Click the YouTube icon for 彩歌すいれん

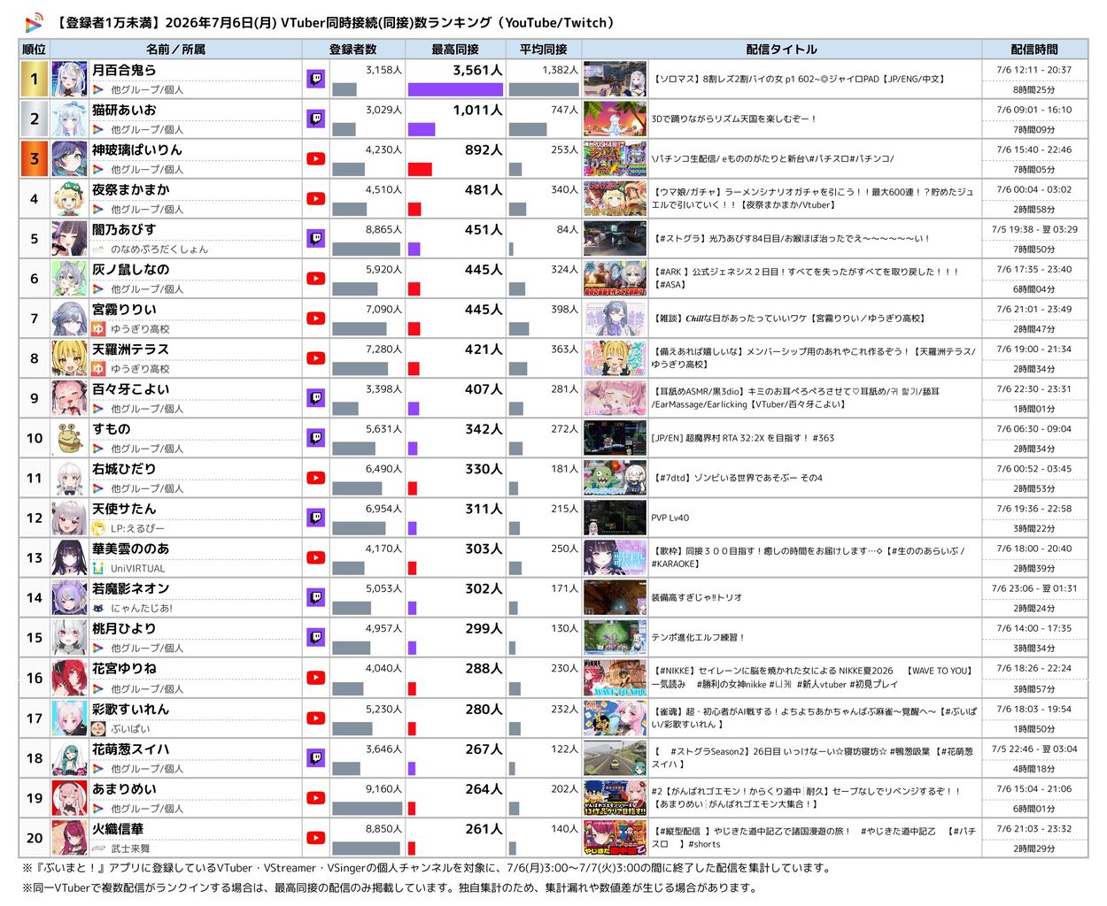[x=315, y=718]
